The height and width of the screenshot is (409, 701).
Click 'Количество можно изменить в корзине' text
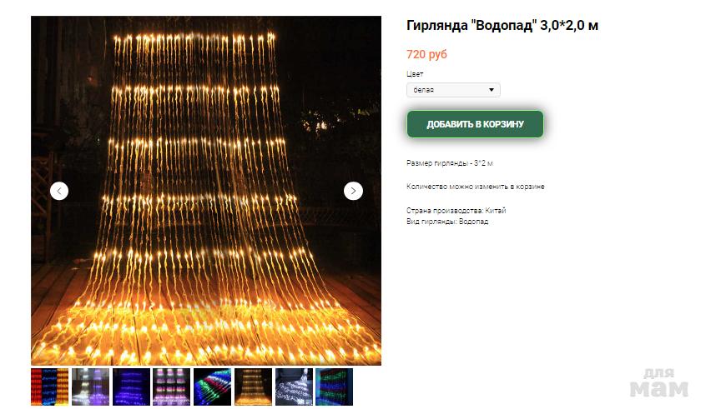(475, 187)
